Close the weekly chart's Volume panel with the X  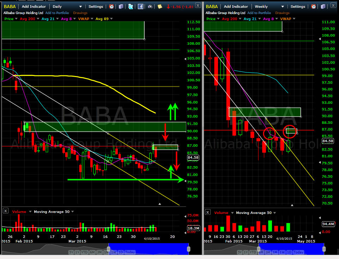[208, 212]
